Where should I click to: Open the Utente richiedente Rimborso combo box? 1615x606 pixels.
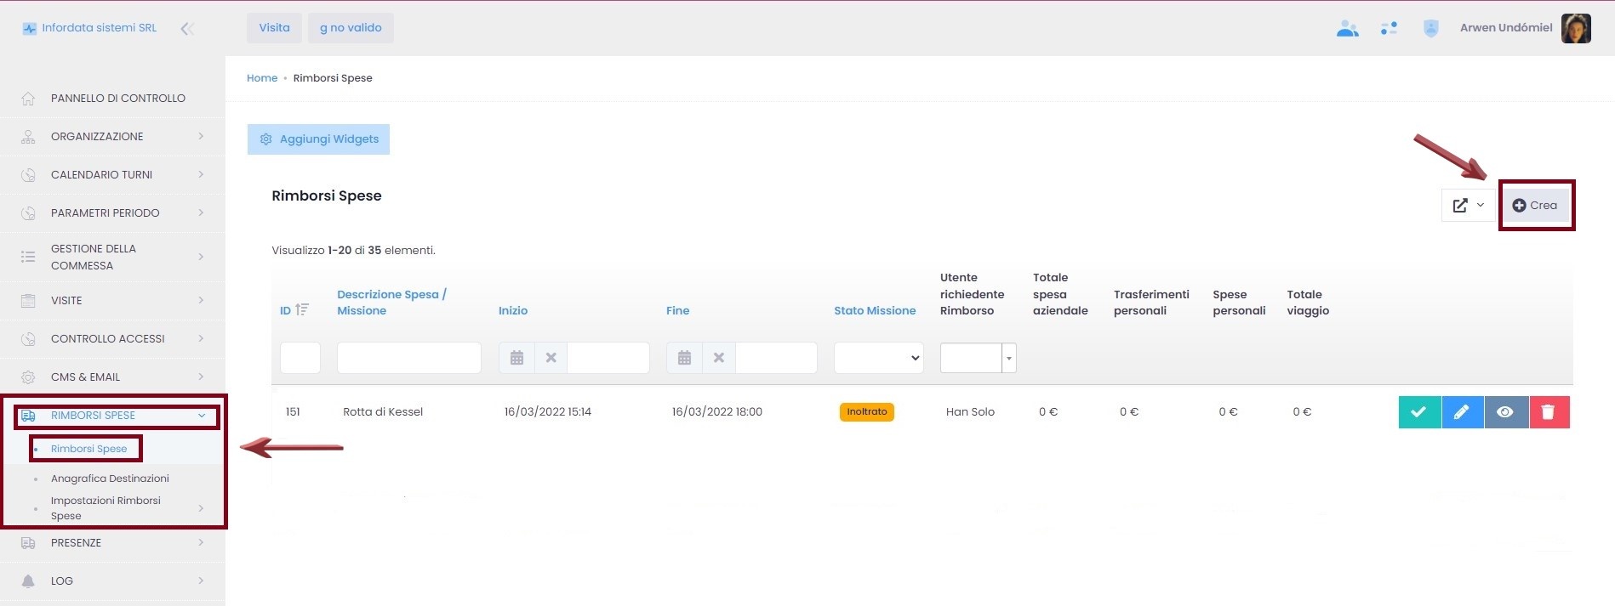(1008, 358)
